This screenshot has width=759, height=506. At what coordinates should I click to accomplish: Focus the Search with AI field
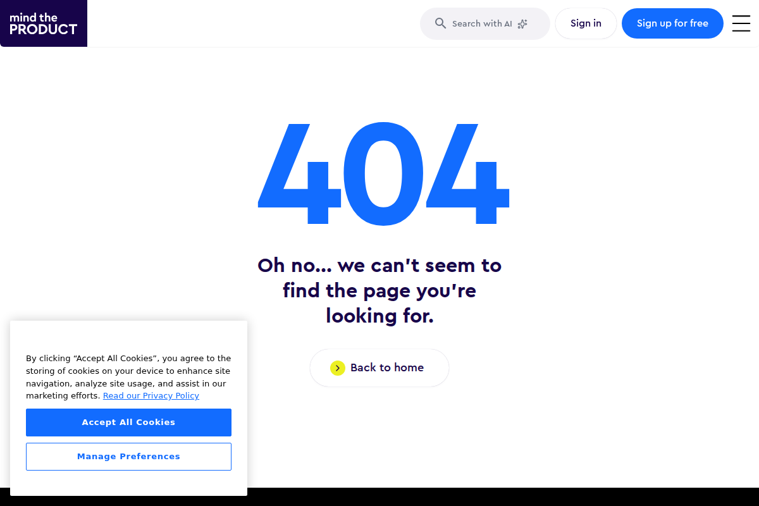click(482, 24)
